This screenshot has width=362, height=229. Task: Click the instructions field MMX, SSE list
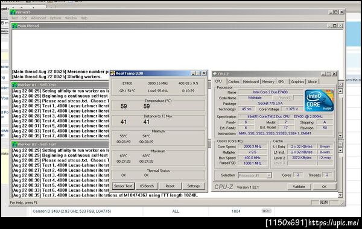click(x=285, y=133)
